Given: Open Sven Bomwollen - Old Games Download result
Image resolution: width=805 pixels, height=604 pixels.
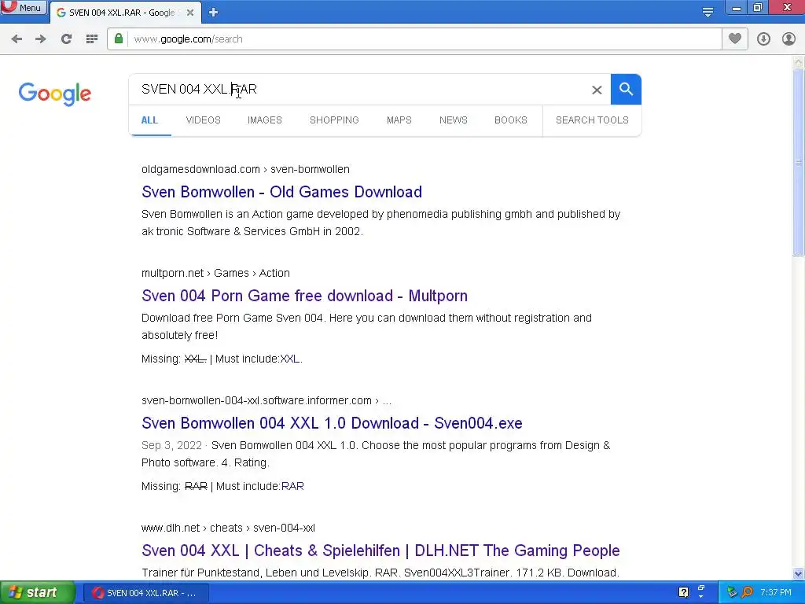Looking at the screenshot, I should click(x=282, y=192).
